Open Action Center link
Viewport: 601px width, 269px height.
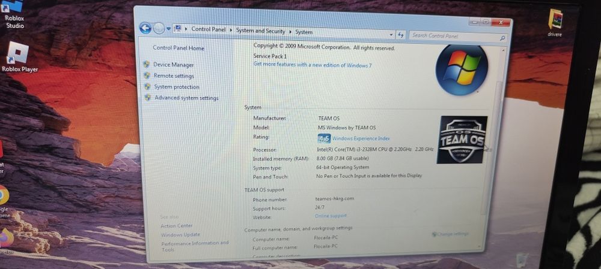pos(177,226)
